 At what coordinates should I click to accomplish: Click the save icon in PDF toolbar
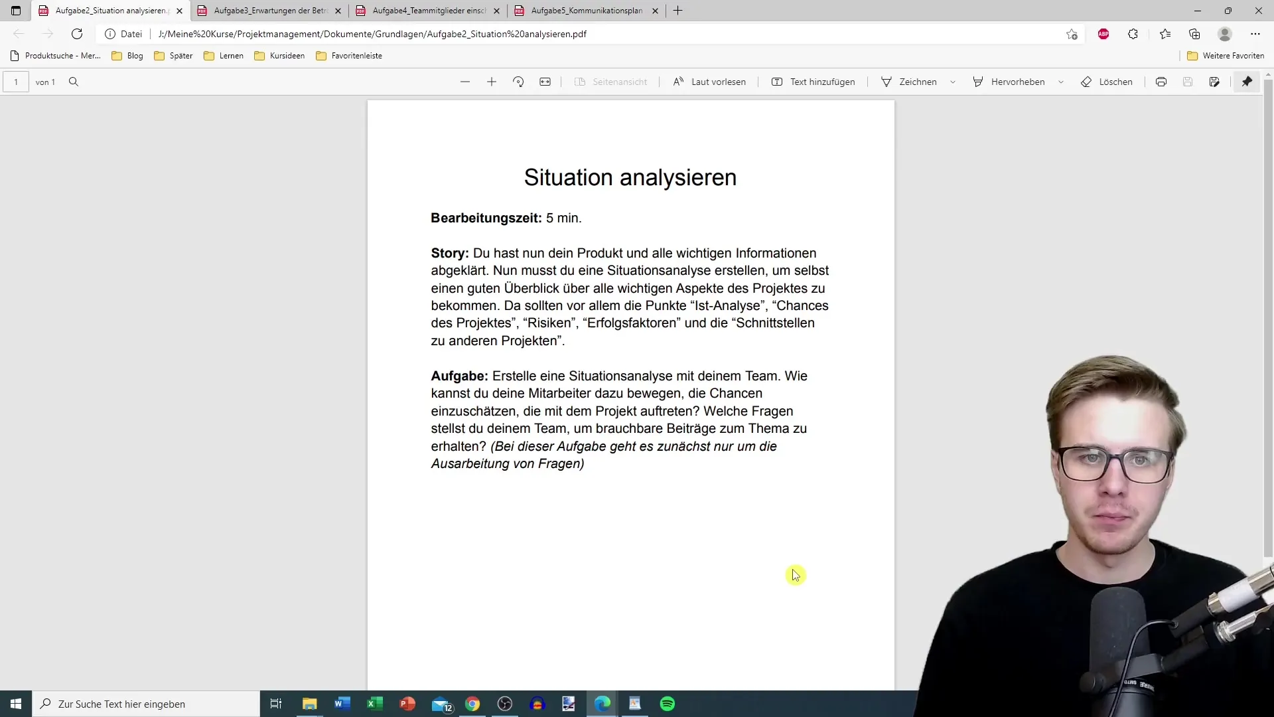point(1188,82)
